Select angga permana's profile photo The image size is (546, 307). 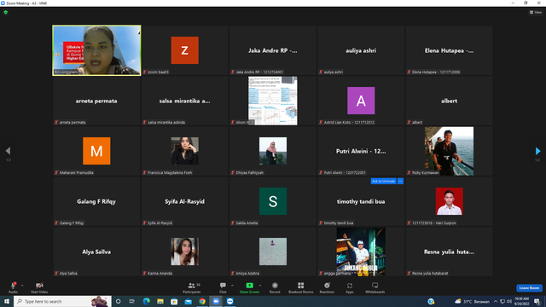[361, 252]
